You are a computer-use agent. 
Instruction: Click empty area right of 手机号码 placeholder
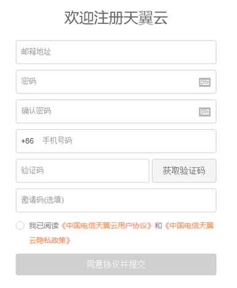tap(143, 141)
